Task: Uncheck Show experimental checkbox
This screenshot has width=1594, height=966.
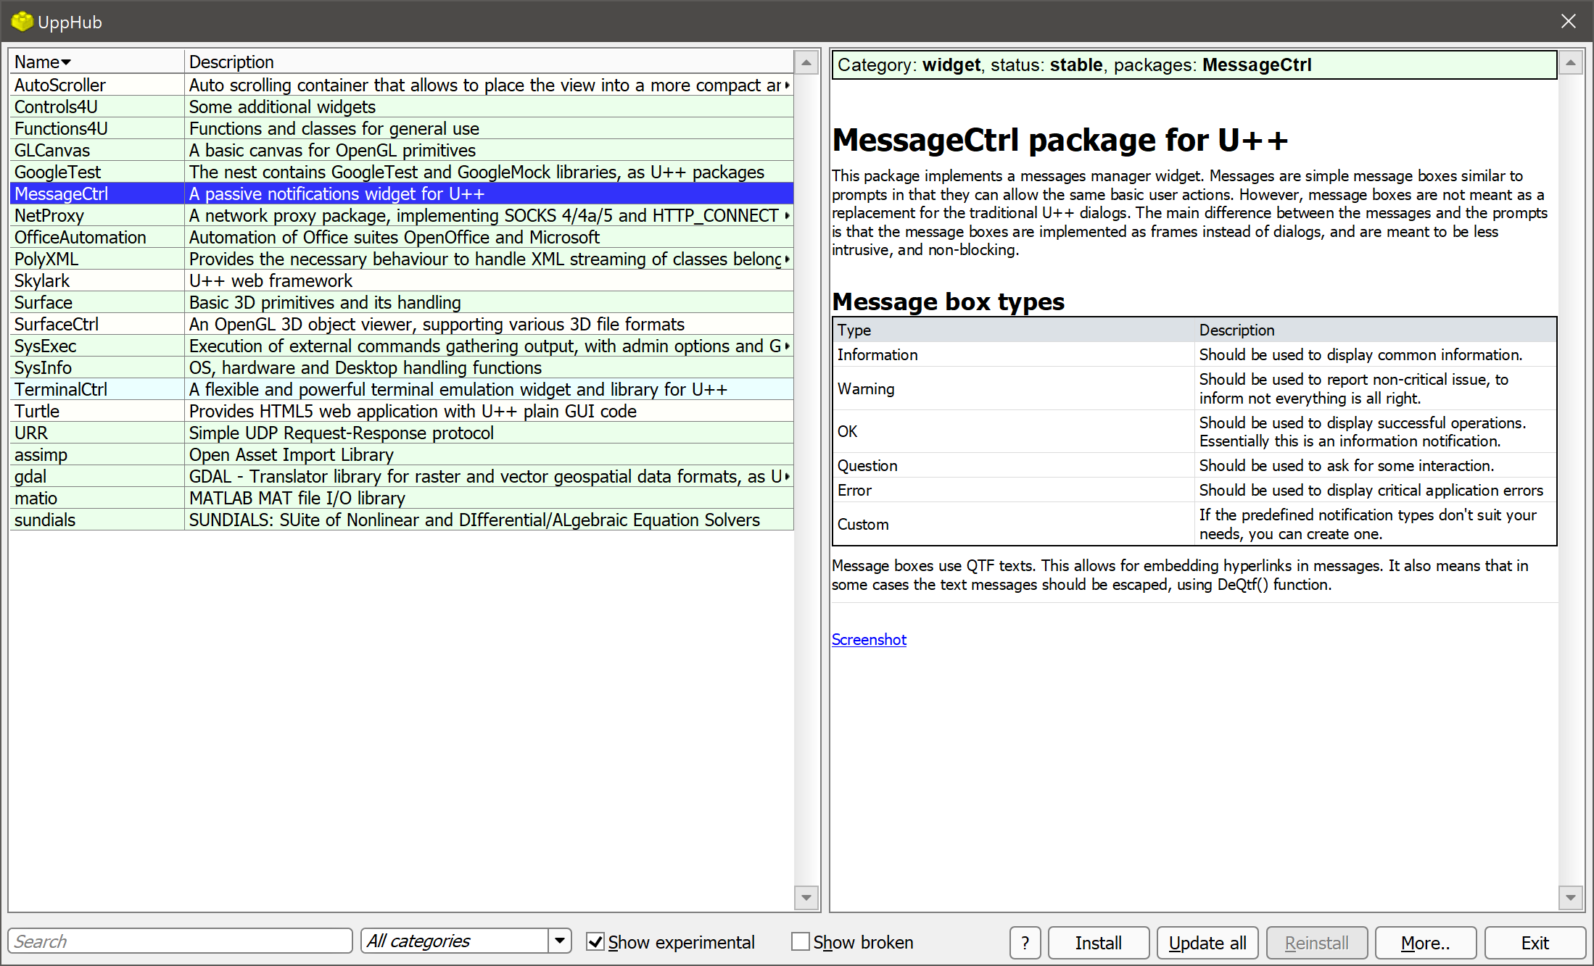Action: click(595, 942)
